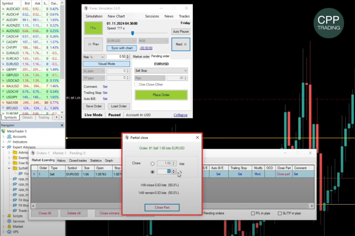Click the speed slider handle
This screenshot has height=236, width=355.
point(133,33)
